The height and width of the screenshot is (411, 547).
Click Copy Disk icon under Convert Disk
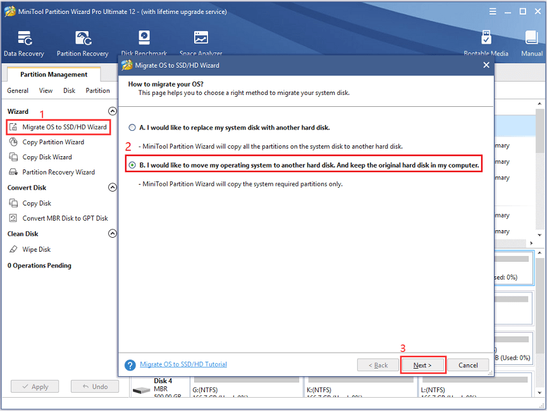coord(13,203)
